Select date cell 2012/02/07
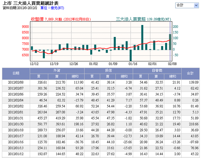202x158 pixels. pos(16,88)
